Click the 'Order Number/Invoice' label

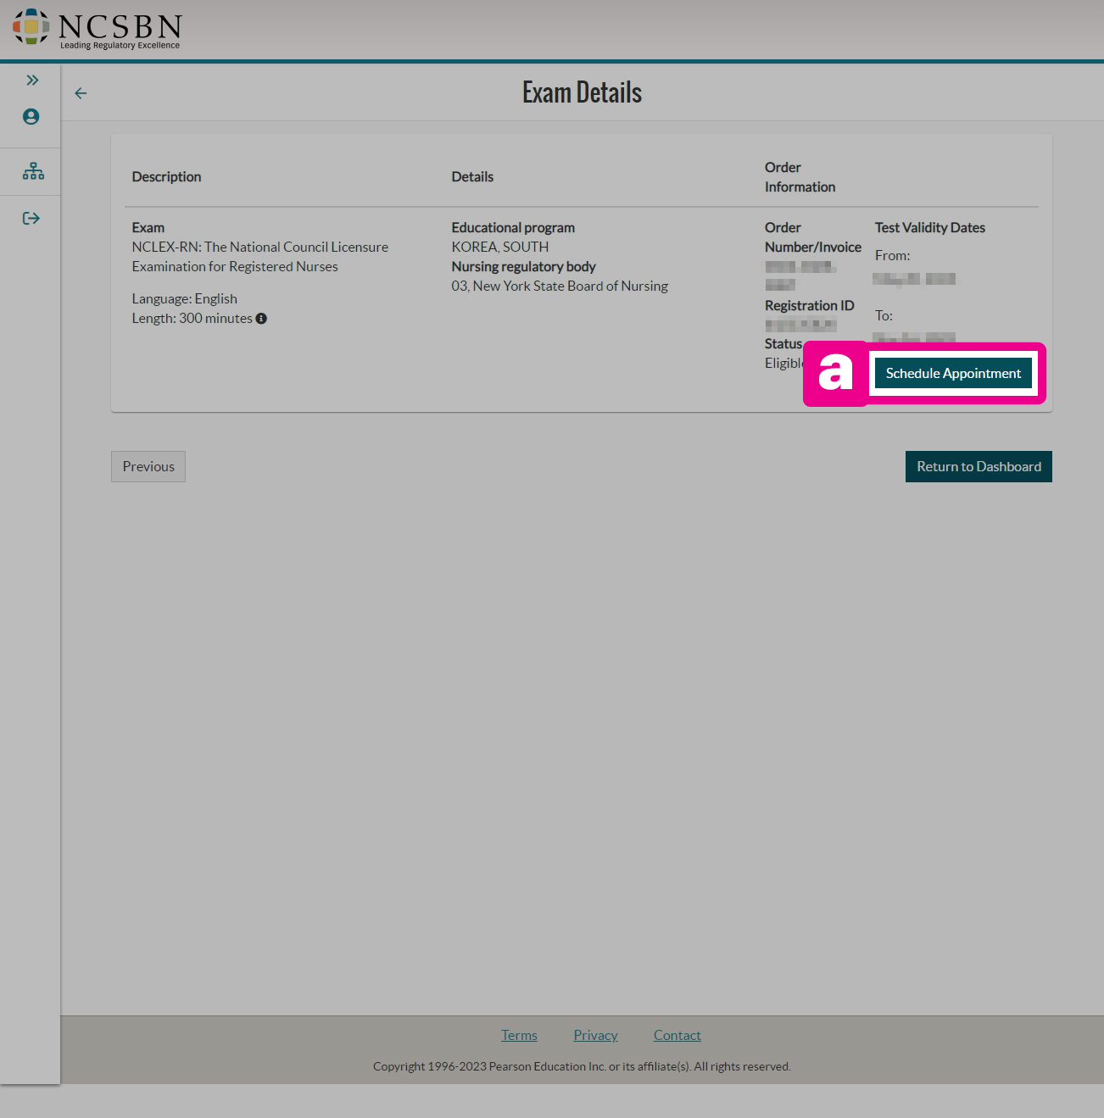[x=813, y=237]
